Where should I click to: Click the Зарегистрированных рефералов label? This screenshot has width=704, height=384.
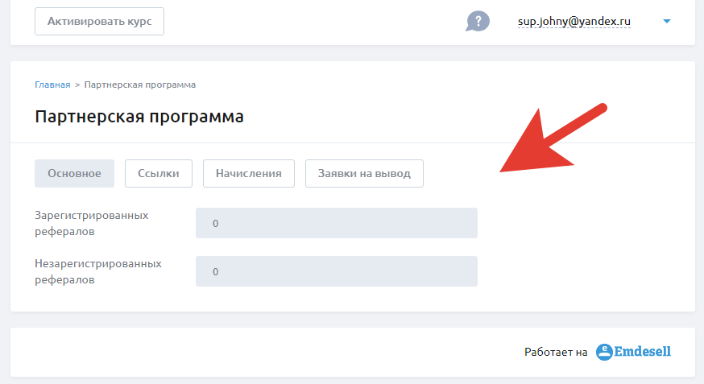pos(92,224)
